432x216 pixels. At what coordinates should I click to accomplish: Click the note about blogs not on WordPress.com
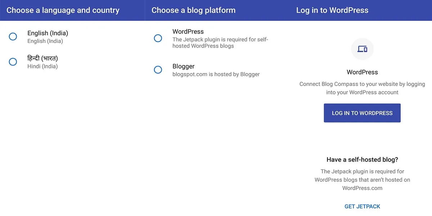[x=362, y=180]
